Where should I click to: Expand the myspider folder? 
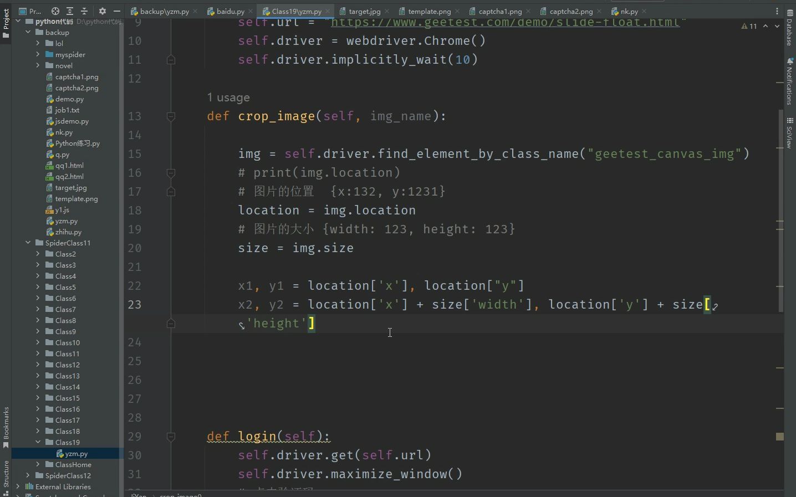38,54
